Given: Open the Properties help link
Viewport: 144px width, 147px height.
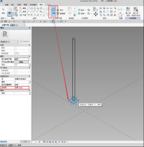Looking at the screenshot, I should click(4, 142).
